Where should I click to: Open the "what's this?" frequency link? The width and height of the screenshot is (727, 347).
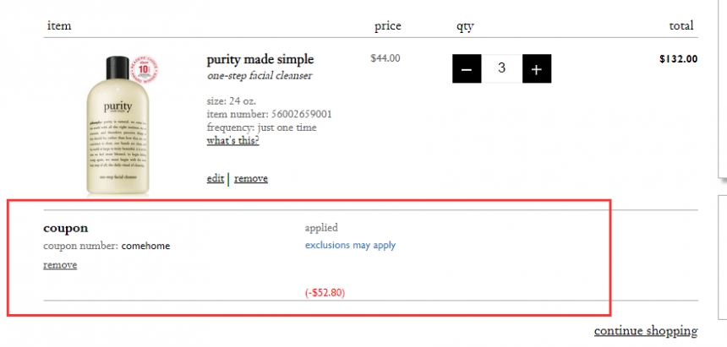232,141
